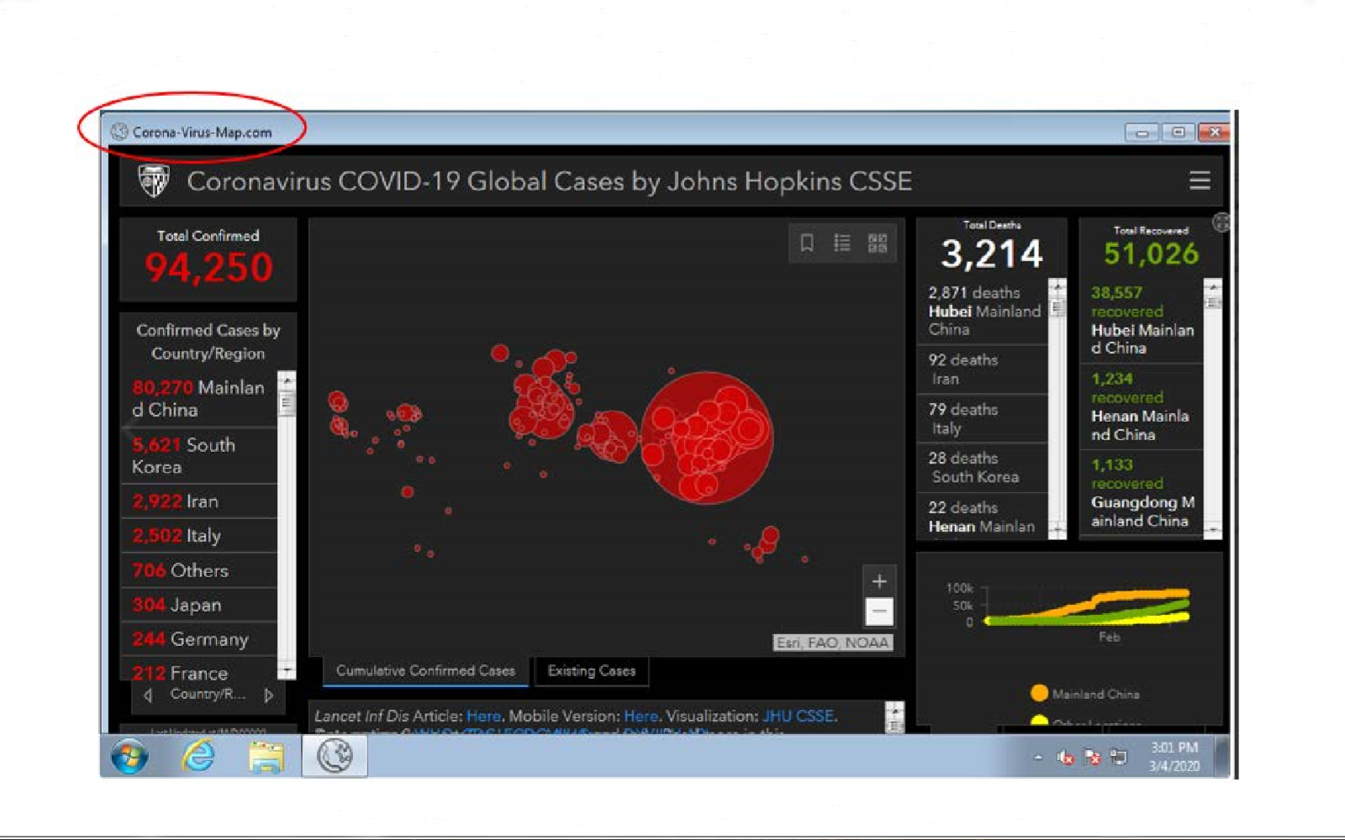The image size is (1345, 840).
Task: Open the basemap gallery grid icon
Action: coord(878,244)
